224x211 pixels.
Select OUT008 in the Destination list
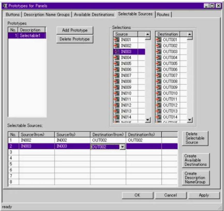click(171, 81)
